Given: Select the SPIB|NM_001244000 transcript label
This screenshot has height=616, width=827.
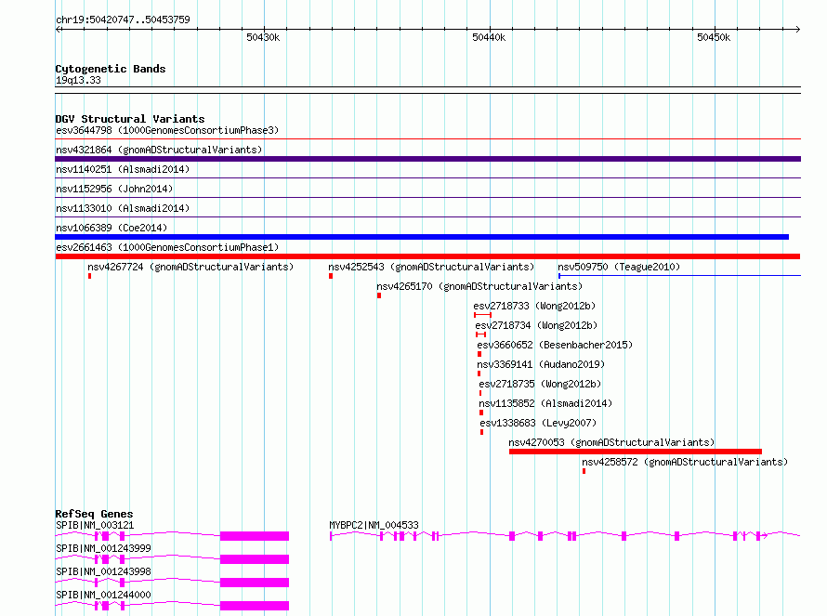Looking at the screenshot, I should click(103, 595).
